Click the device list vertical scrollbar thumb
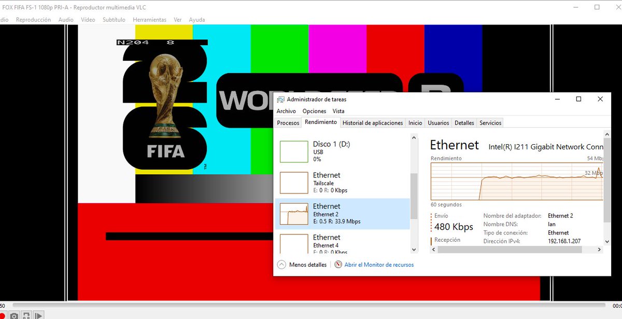Viewport: 622px width, 319px height. point(414,196)
